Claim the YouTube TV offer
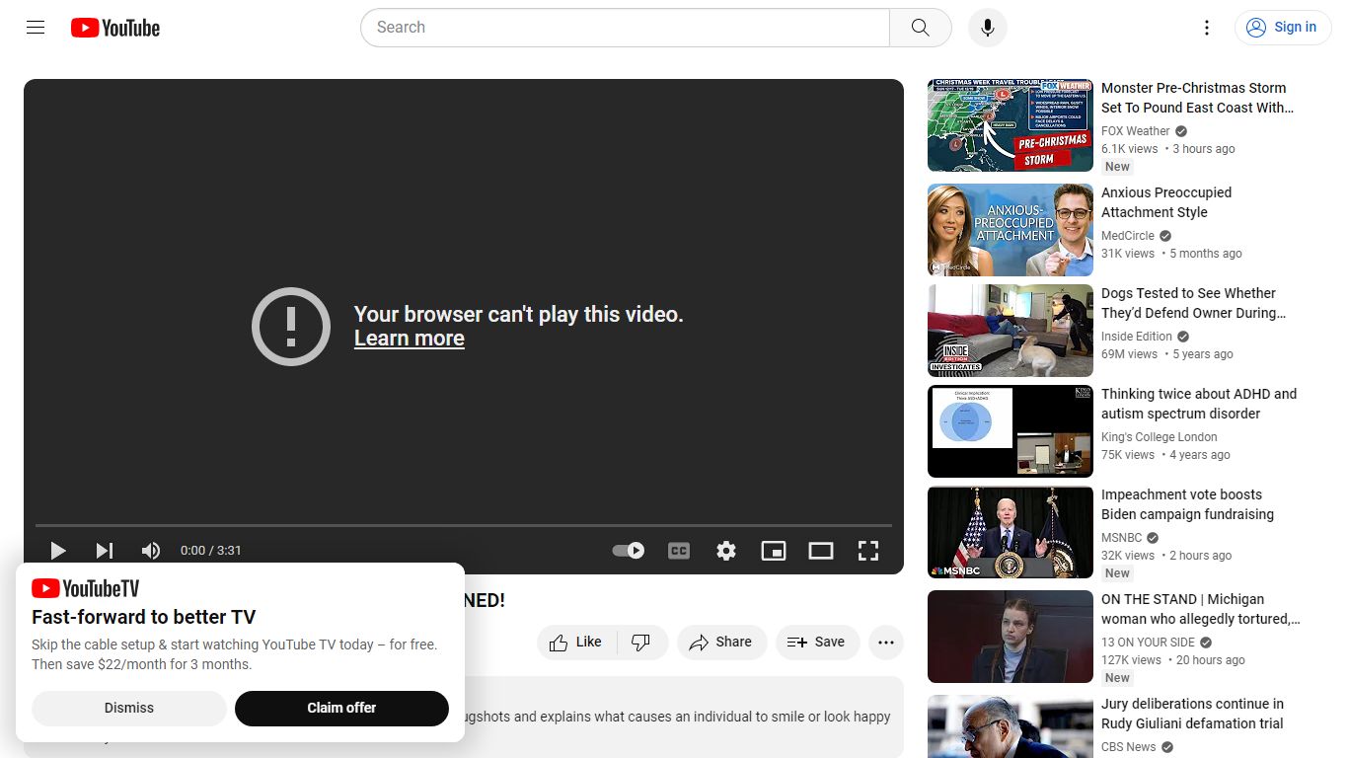This screenshot has height=758, width=1348. (341, 708)
